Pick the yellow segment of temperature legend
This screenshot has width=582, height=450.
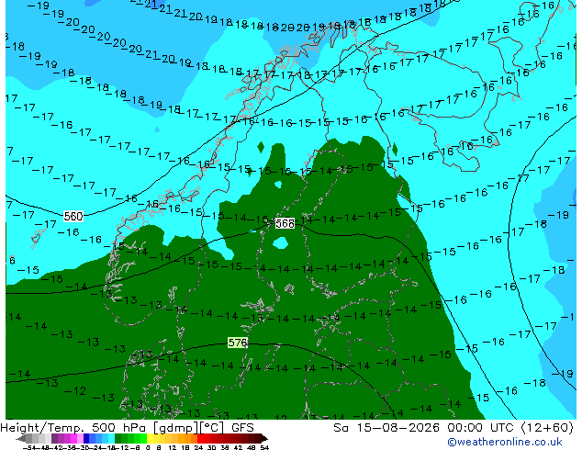click(151, 438)
